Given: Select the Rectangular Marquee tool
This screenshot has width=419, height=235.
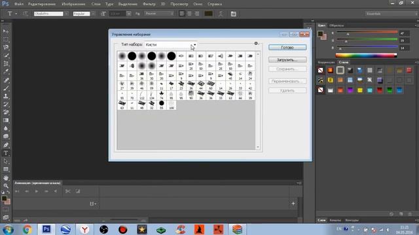Looking at the screenshot, I should (x=6, y=39).
